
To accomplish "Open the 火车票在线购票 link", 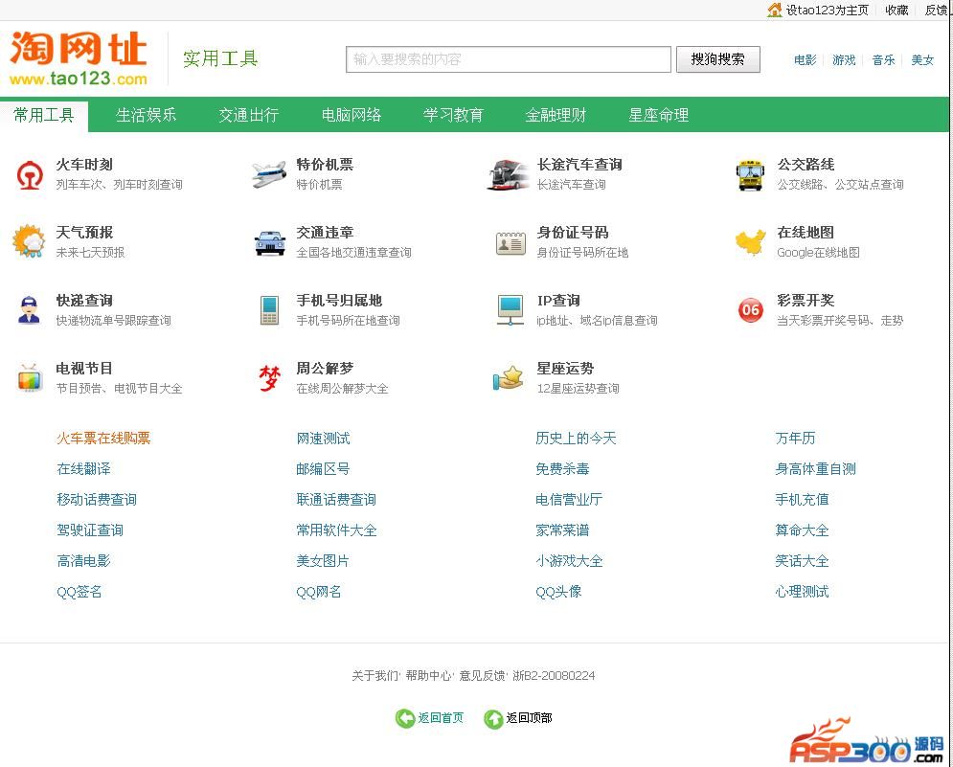I will [x=103, y=439].
